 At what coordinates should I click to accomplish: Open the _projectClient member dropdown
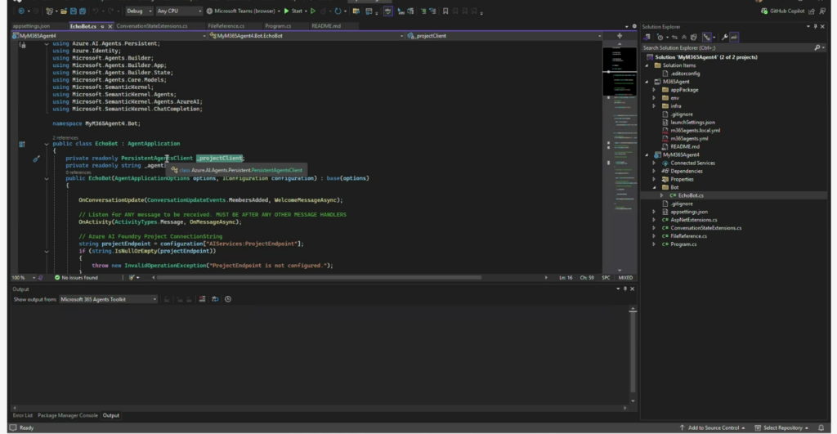(504, 36)
